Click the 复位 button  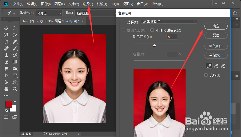(x=216, y=35)
